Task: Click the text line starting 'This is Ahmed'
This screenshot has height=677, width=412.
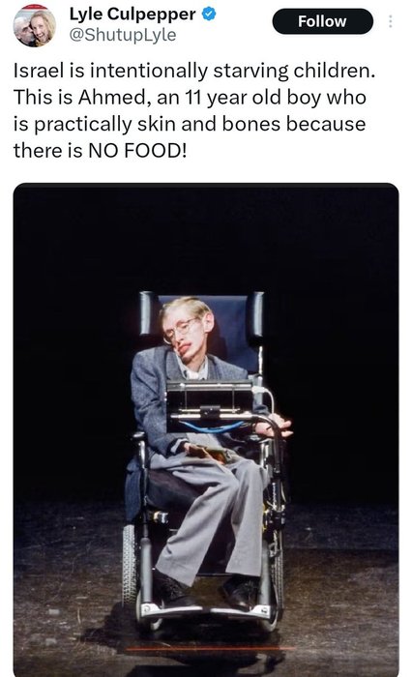Action: pos(190,97)
